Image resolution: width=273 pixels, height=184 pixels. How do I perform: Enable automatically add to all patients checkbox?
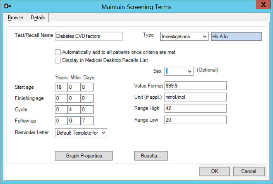pos(58,52)
